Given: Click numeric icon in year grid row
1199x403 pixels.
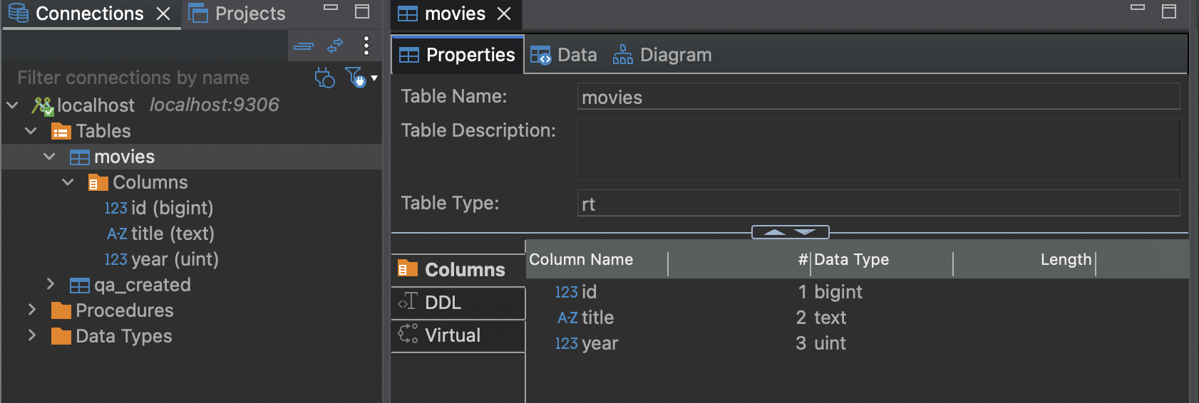Looking at the screenshot, I should click(566, 344).
